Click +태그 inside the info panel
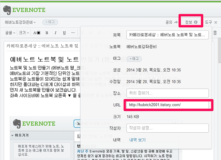 click(x=134, y=59)
